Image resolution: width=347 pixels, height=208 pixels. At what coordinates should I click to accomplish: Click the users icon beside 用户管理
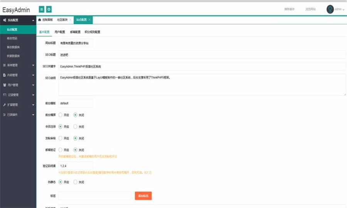[5, 85]
